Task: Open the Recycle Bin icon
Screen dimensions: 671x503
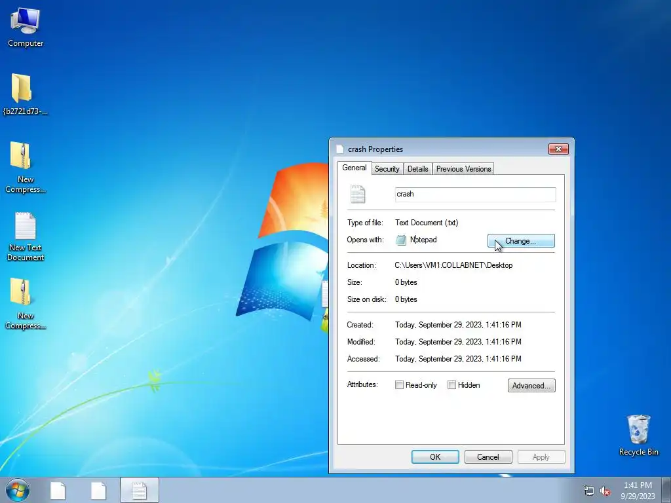Action: coord(638,435)
